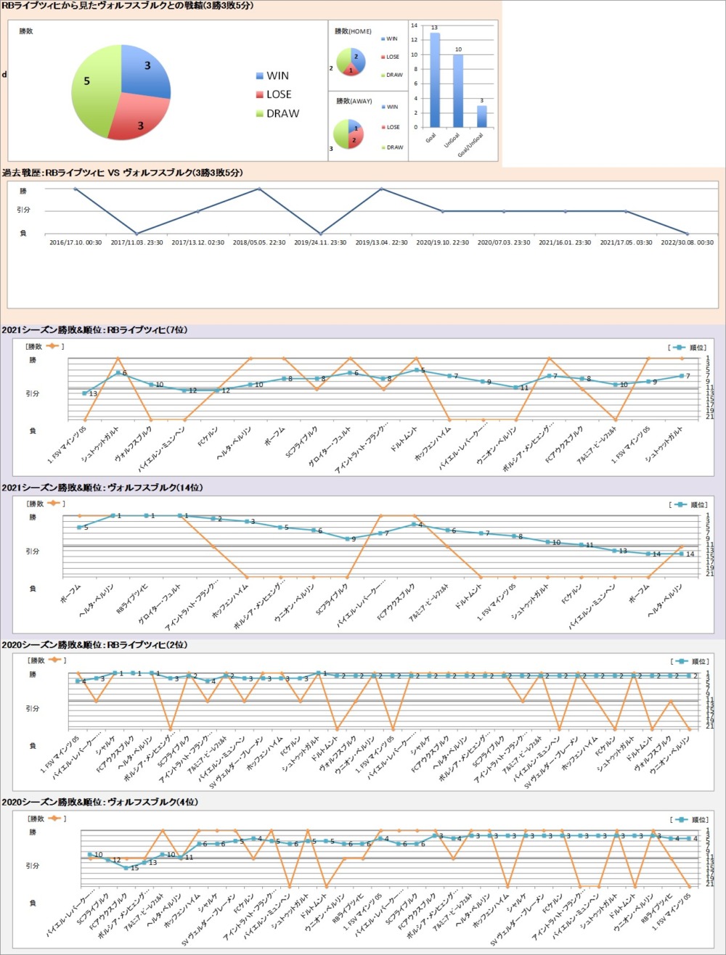Click the 過去戦歴 RBライプツィヒ VS ヴォルフスブルク heading
This screenshot has width=726, height=955.
[122, 173]
